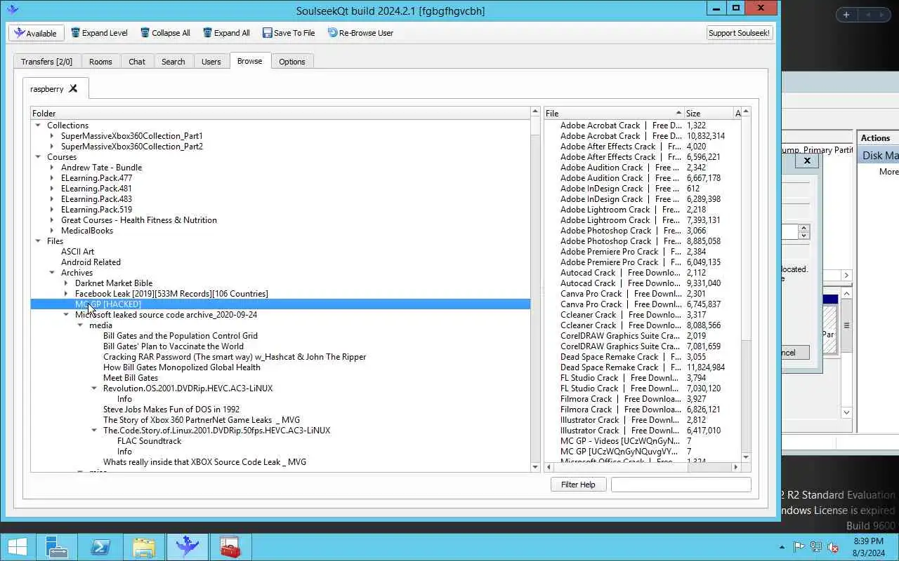Close the raspberry browse tab

tap(73, 89)
